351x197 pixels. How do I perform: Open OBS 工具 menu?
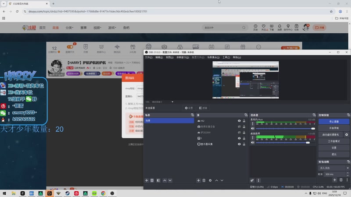coord(226,57)
